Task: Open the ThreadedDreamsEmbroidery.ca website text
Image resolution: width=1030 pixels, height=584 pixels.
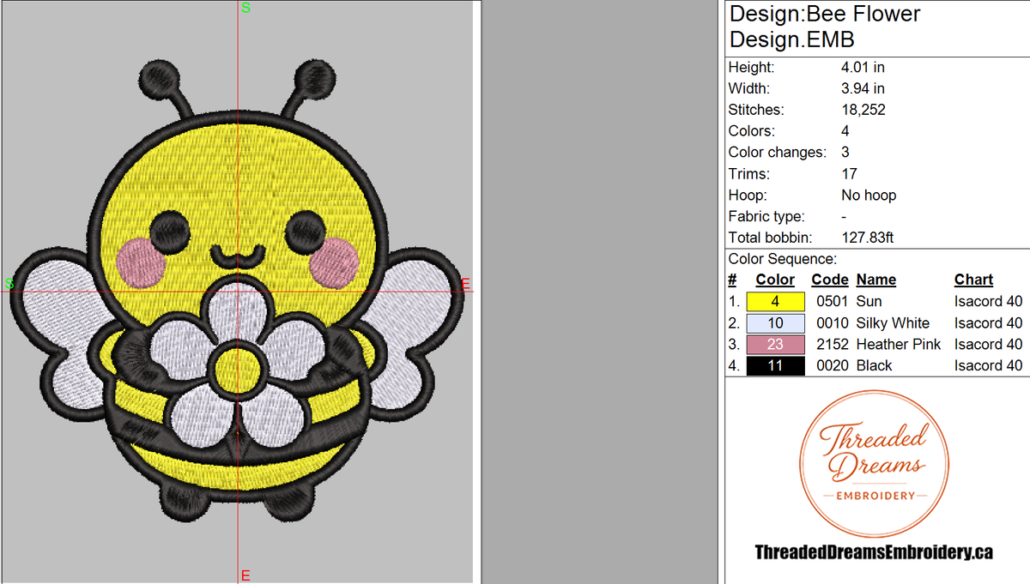Action: pos(874,552)
